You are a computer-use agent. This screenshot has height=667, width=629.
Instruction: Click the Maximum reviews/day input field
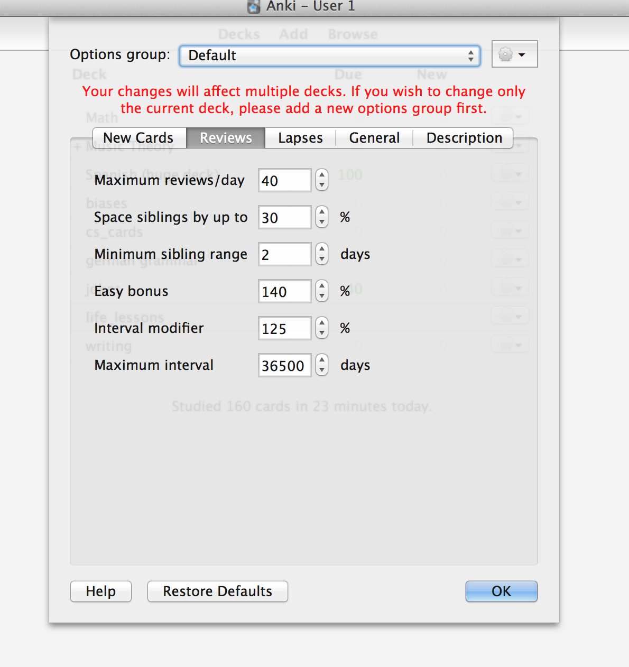pyautogui.click(x=284, y=181)
